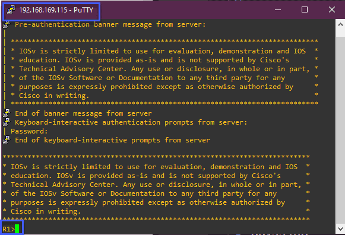Click the scrollbar down arrow
Viewport: 345px width, 235px height.
click(x=340, y=229)
